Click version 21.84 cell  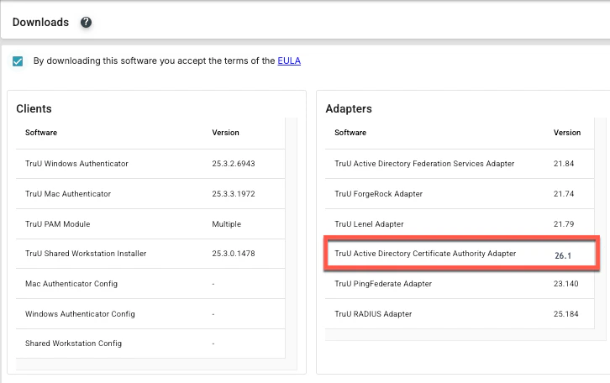564,164
